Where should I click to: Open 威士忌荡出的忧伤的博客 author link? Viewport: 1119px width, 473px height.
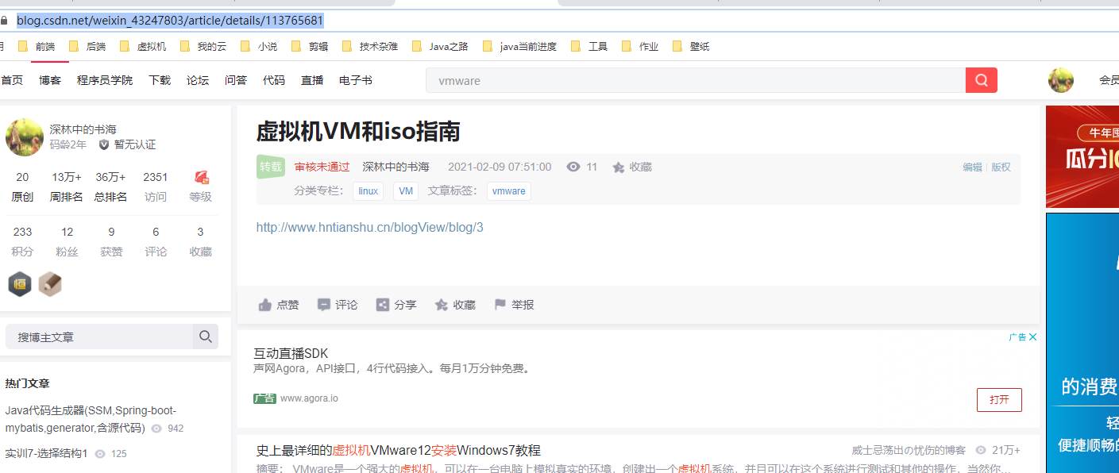click(x=909, y=450)
